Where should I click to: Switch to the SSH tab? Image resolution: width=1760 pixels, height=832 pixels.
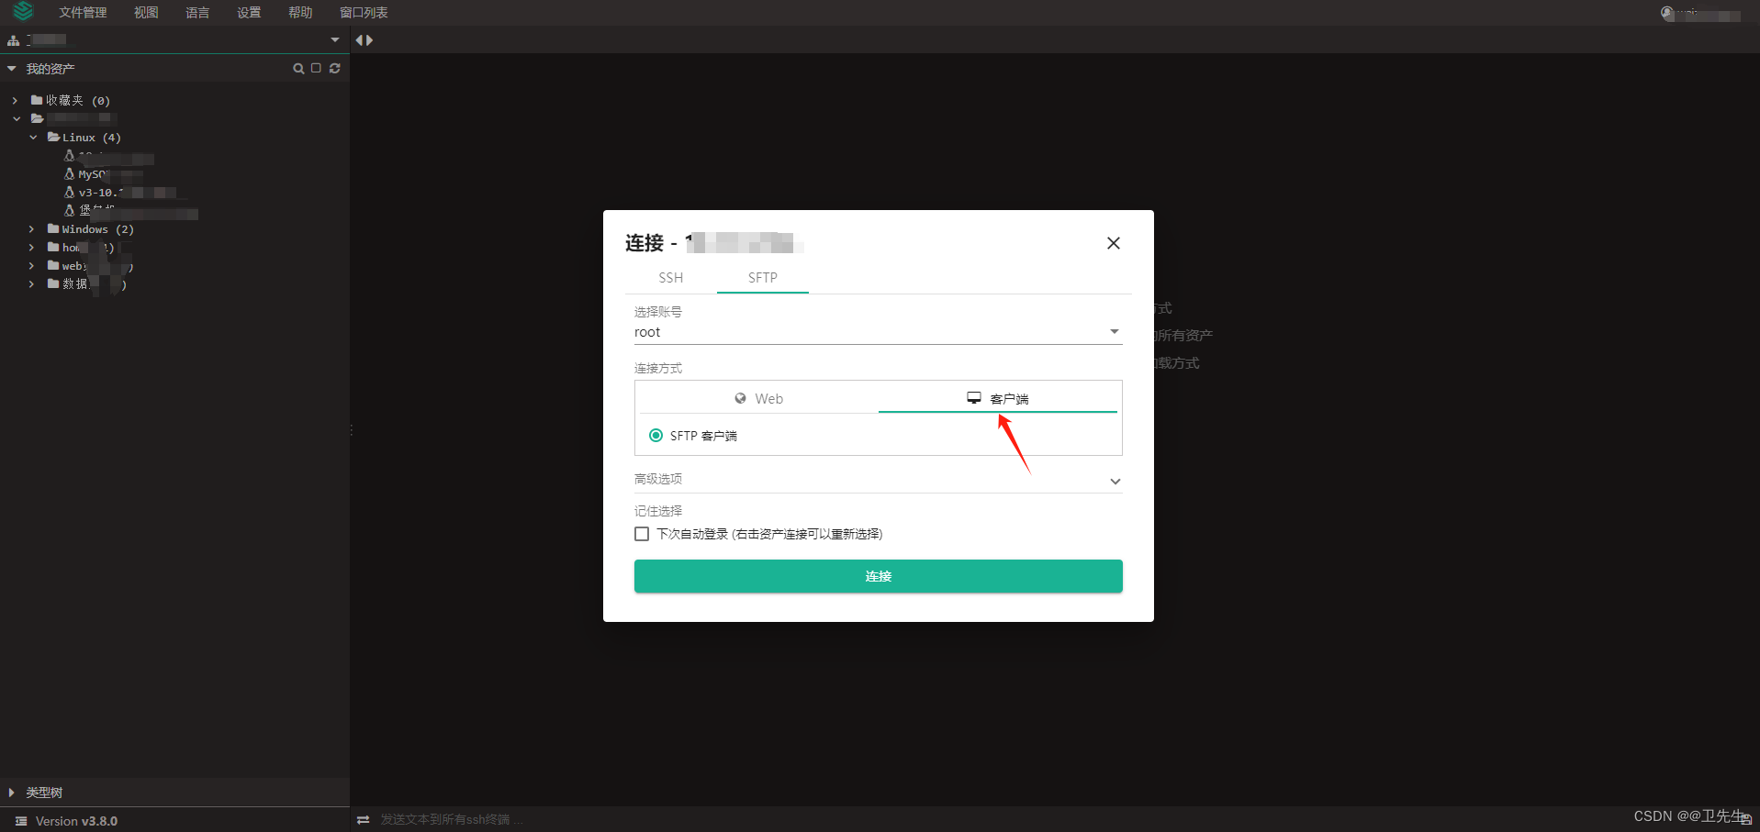670,277
